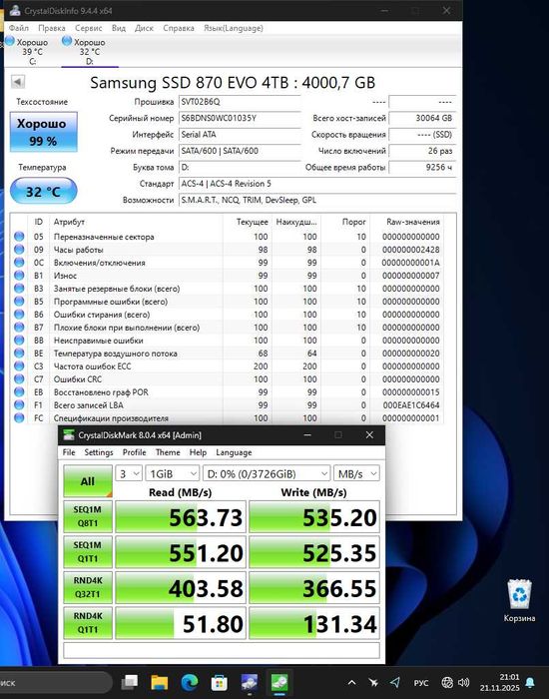Run the RND4K Q32T1 test button
This screenshot has width=549, height=699.
pyautogui.click(x=88, y=587)
